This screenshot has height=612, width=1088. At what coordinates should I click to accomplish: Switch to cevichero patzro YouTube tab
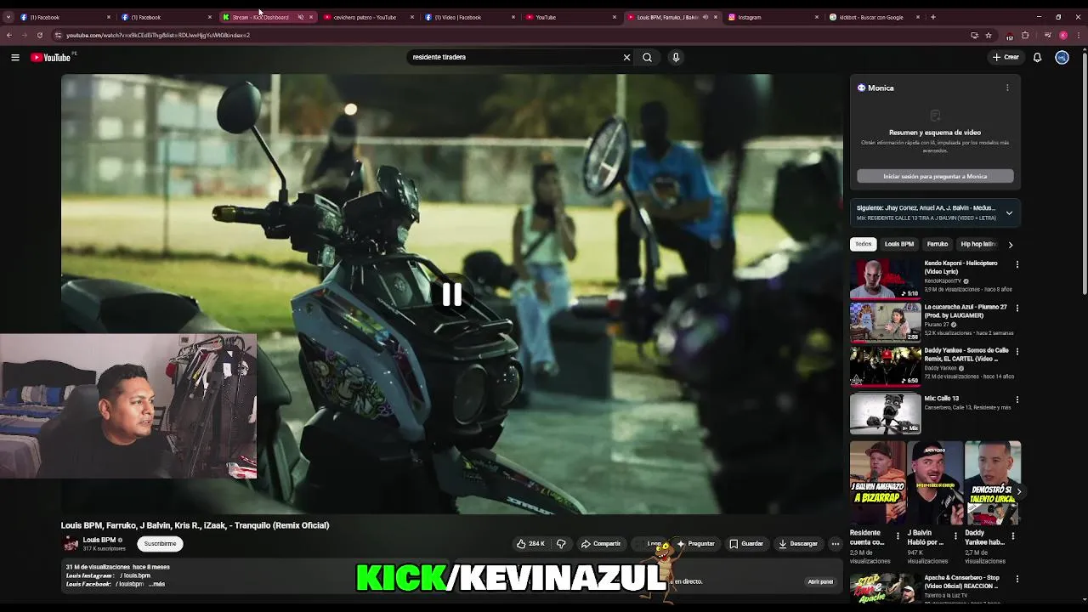click(364, 17)
